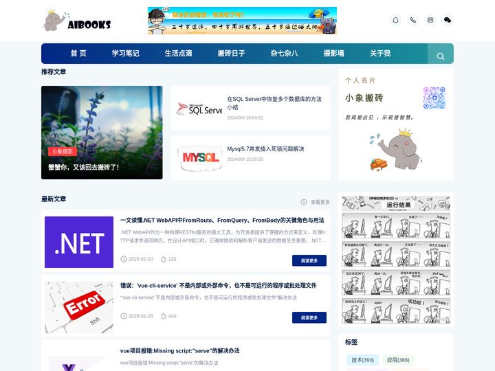
Task: Click the 小象搬砖 name on personal card
Action: (x=364, y=98)
